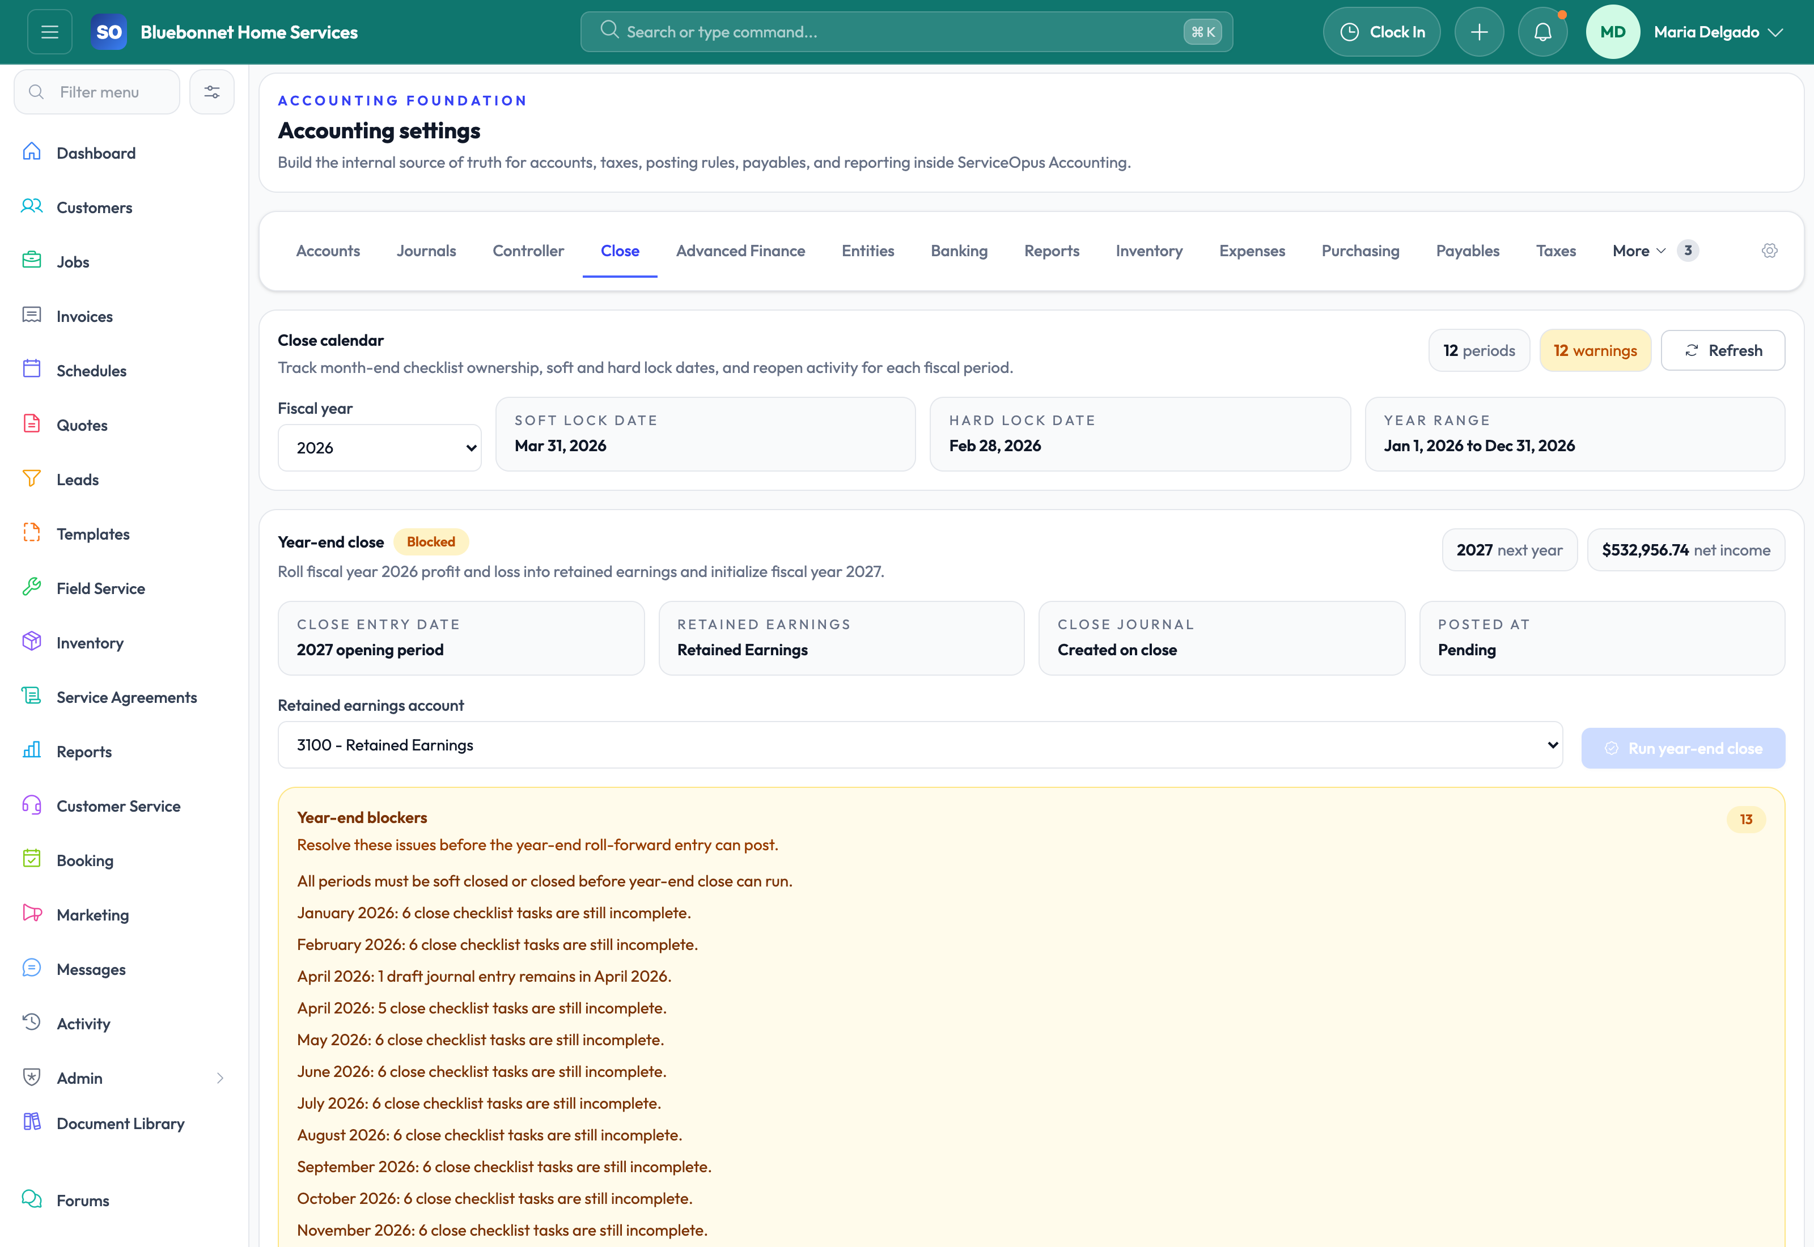Click the Blocked status badge
The width and height of the screenshot is (1814, 1247).
[x=431, y=541]
